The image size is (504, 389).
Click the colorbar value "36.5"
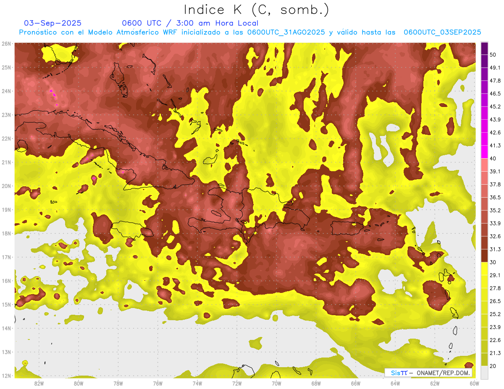pyautogui.click(x=495, y=197)
